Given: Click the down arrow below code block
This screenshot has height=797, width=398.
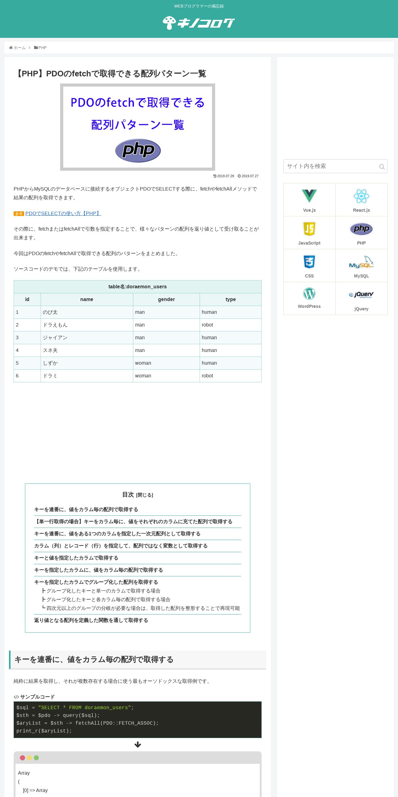Looking at the screenshot, I should 138,745.
